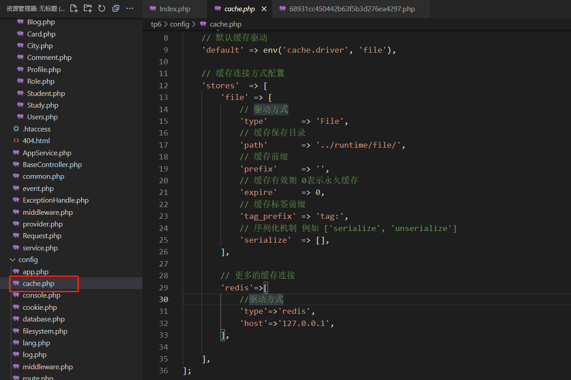571x380 pixels.
Task: Click the PHP icon next to database.php
Action: point(16,319)
